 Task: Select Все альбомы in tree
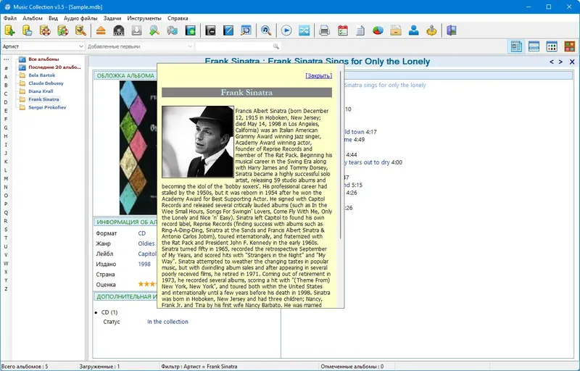click(43, 59)
